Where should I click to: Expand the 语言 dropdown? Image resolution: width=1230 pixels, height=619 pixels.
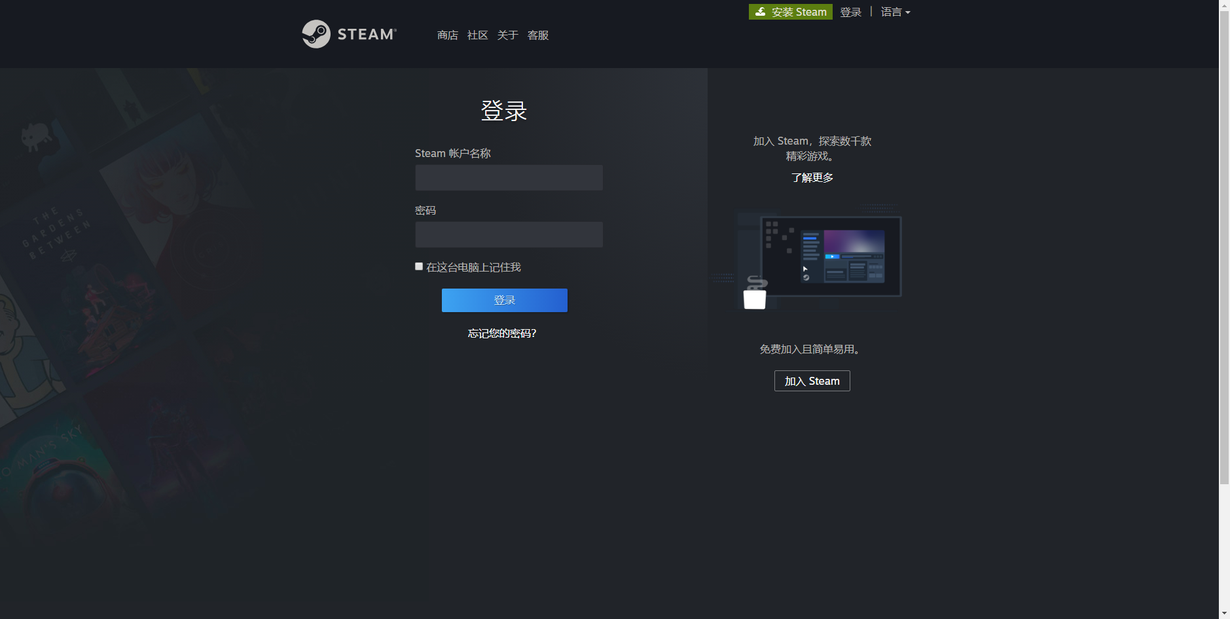coord(895,12)
